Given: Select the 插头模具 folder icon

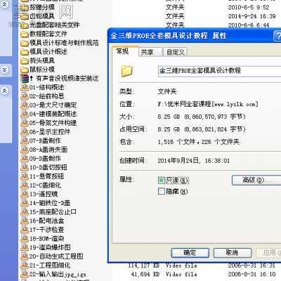Looking at the screenshot, I should tap(25, 61).
